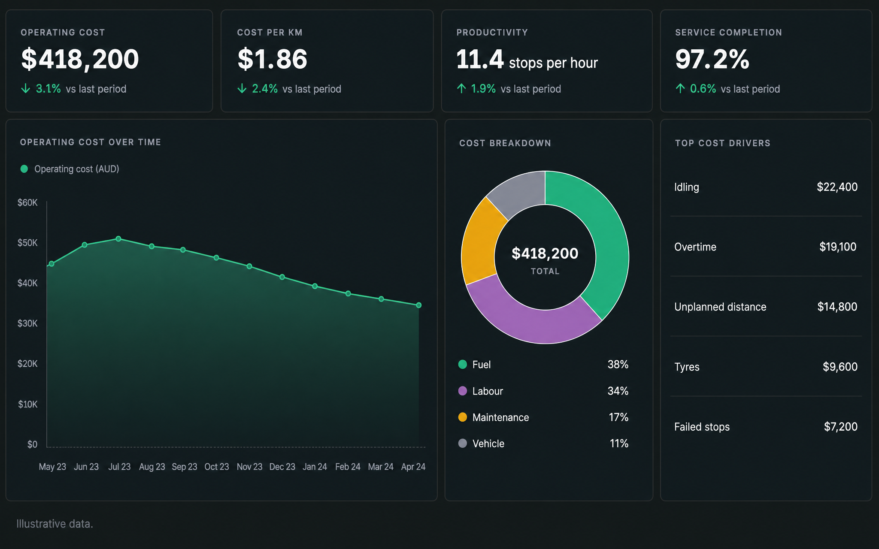Click the Fuel 38% percentage value
Viewport: 879px width, 549px height.
coord(618,365)
